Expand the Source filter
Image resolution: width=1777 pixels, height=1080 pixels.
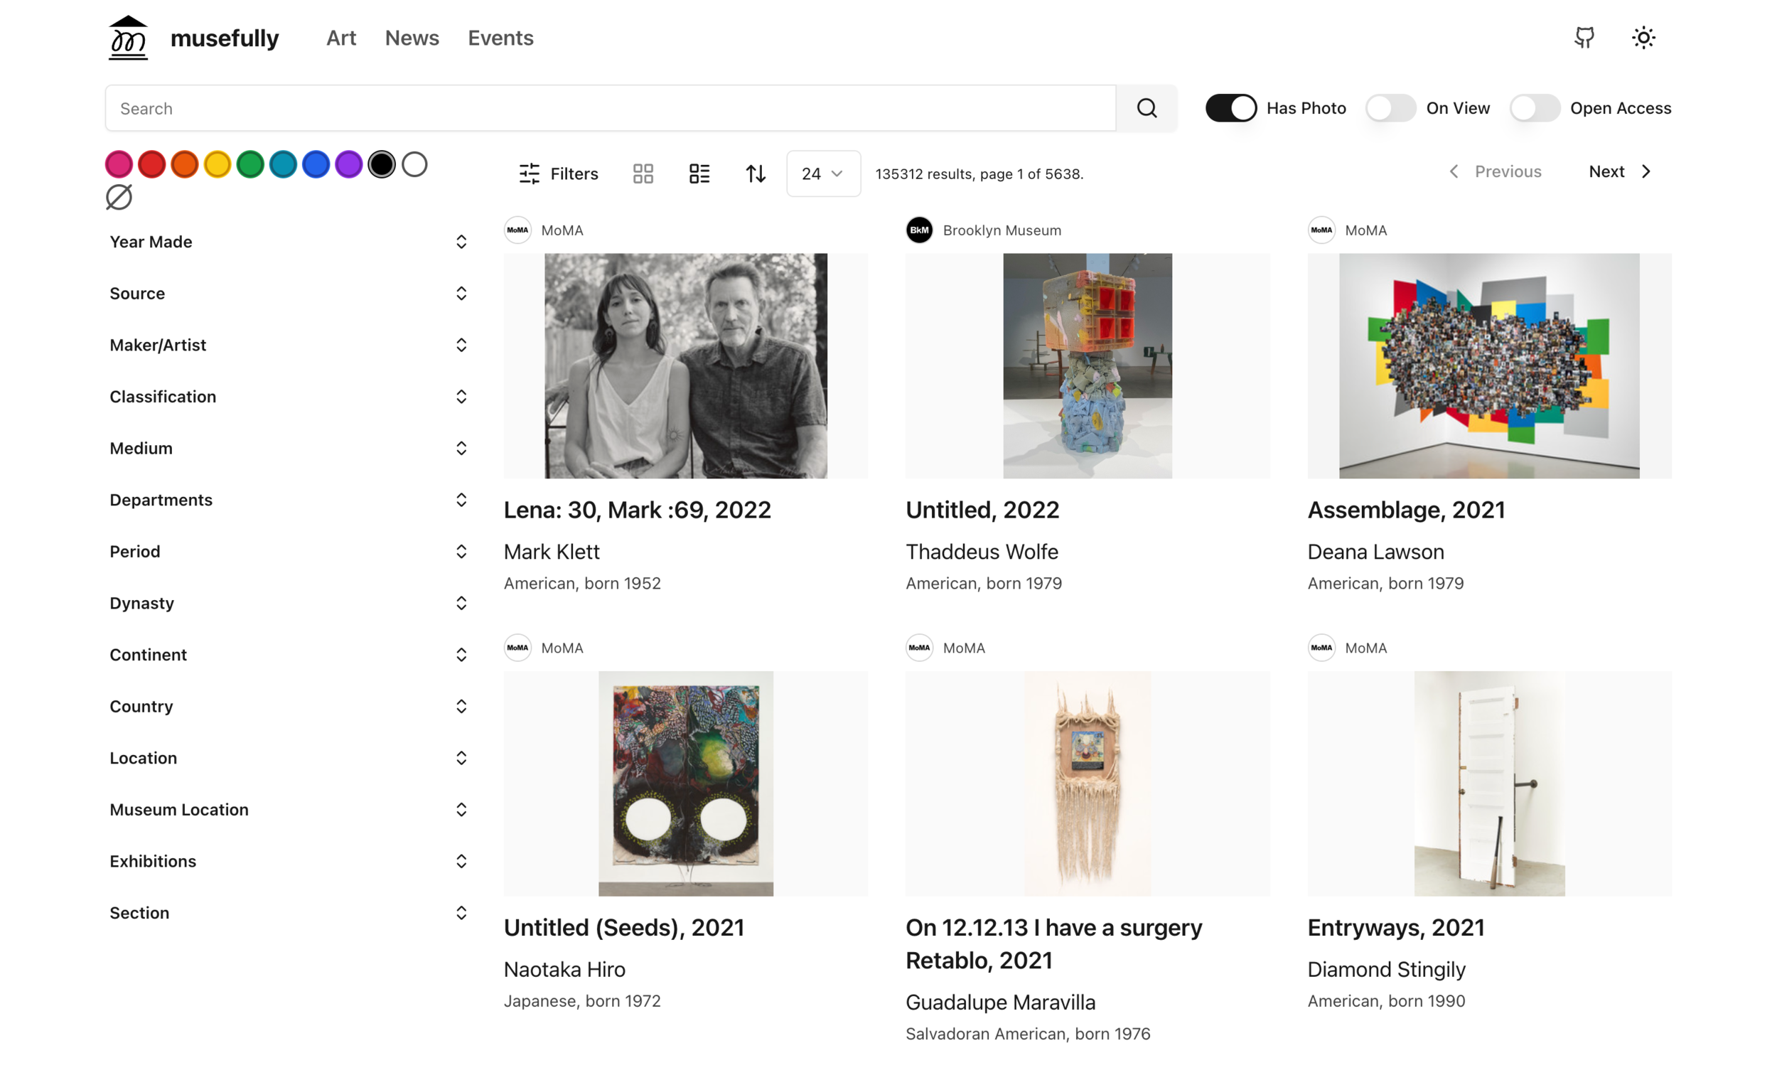pos(289,294)
